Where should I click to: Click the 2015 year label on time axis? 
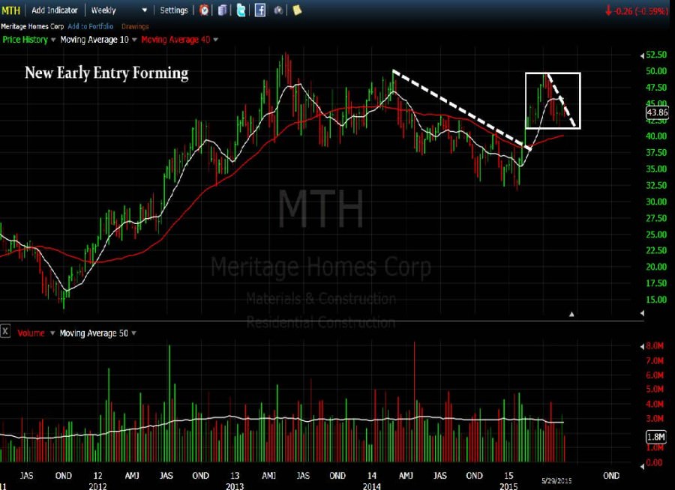508,486
